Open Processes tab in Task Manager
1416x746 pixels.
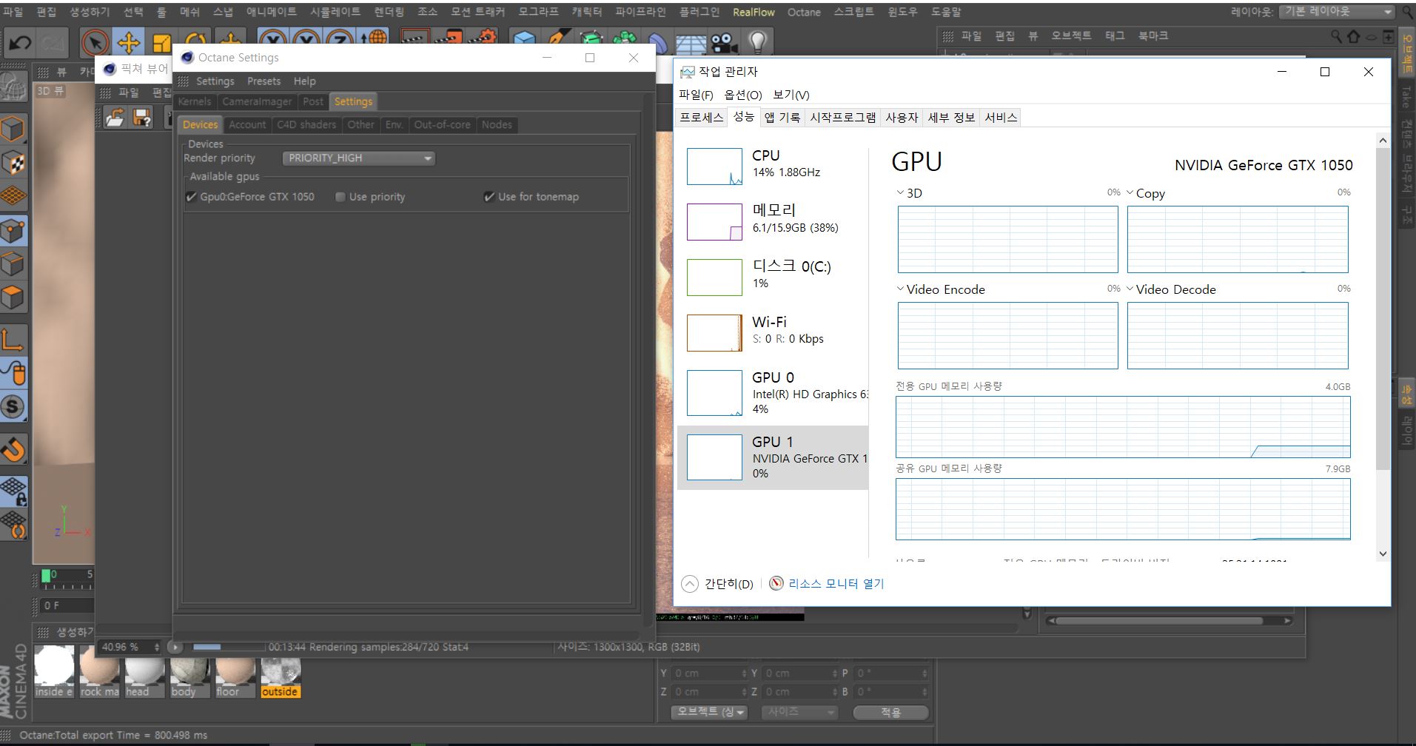click(x=701, y=117)
